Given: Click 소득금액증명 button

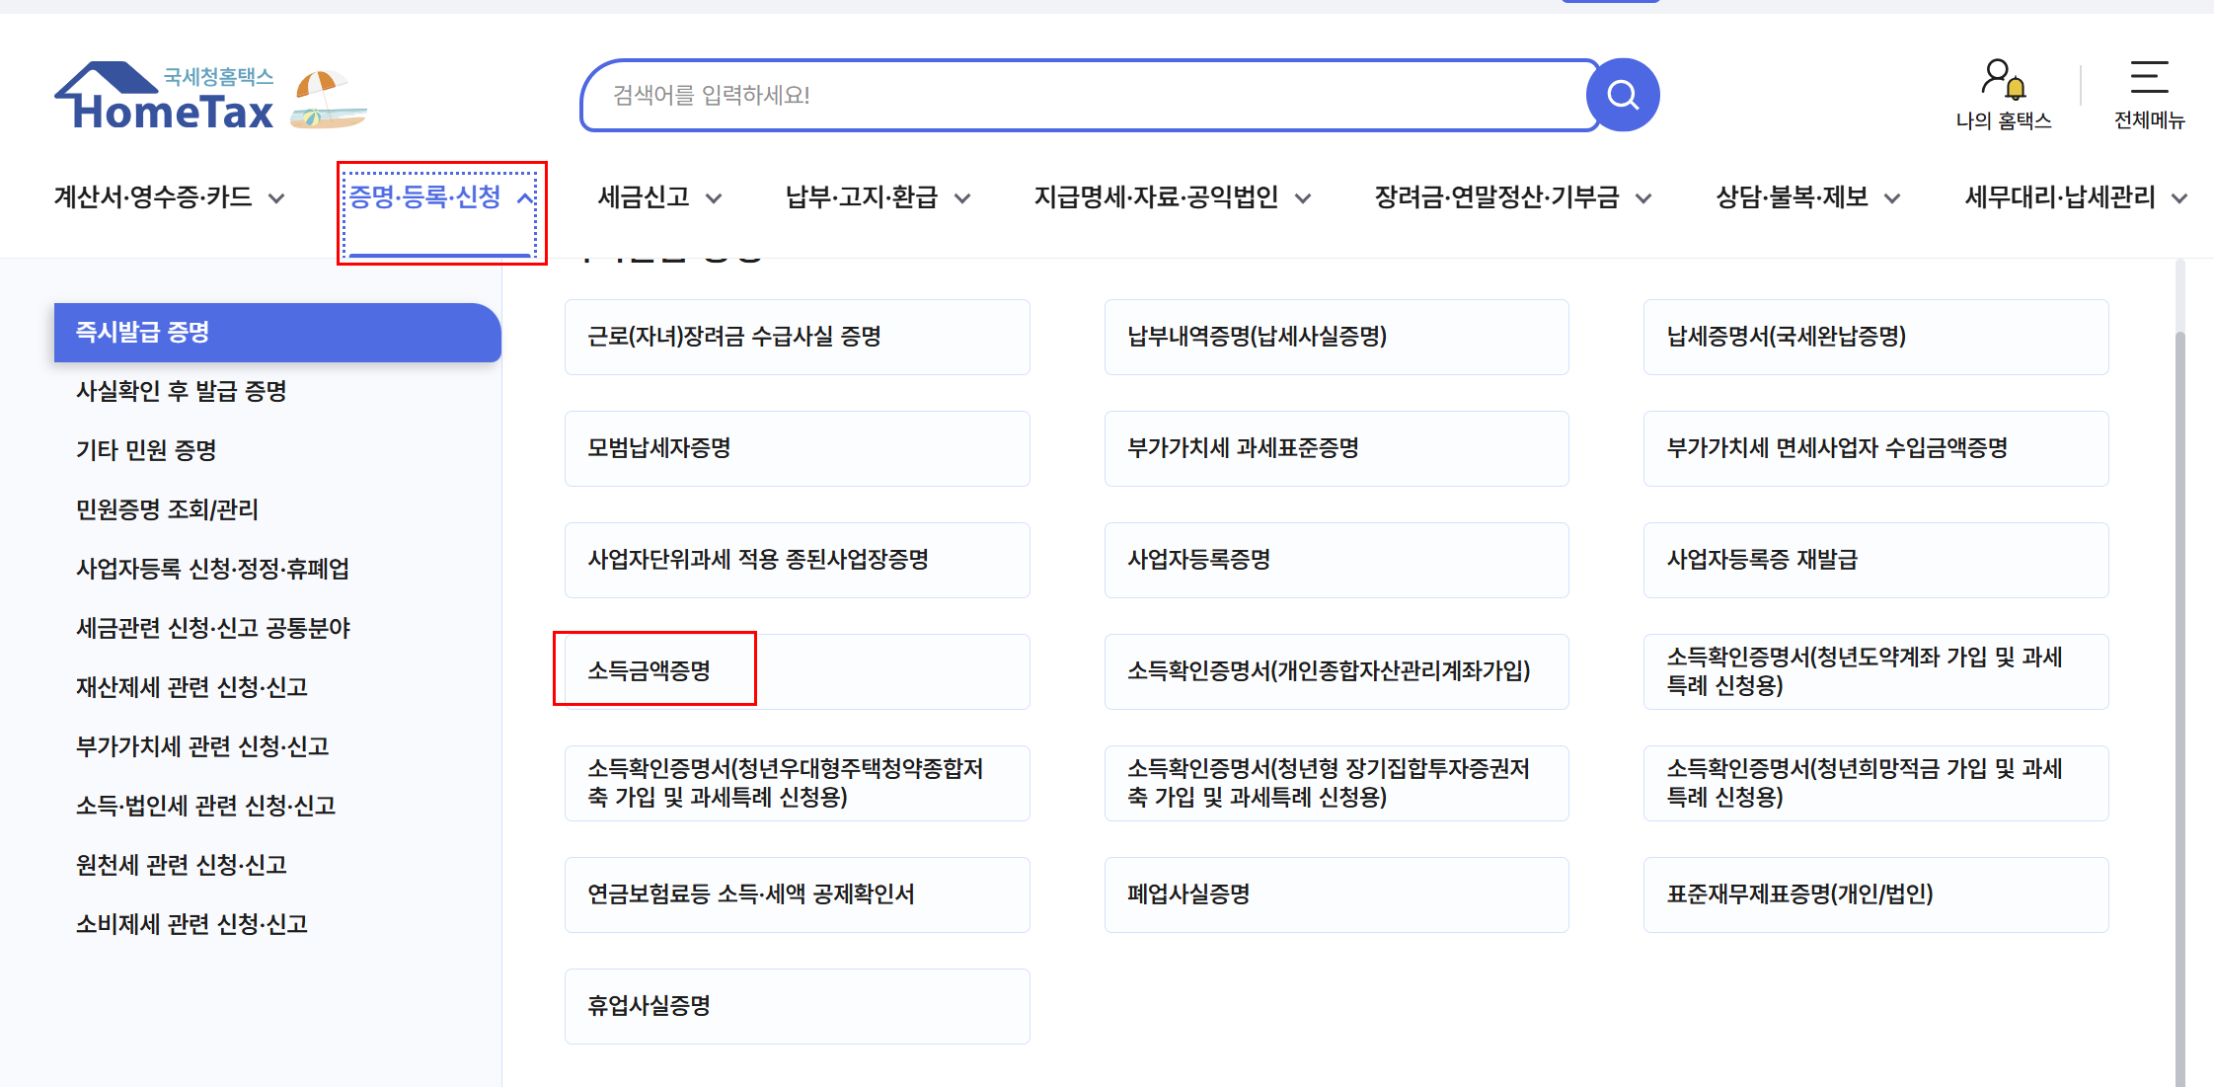Looking at the screenshot, I should [x=649, y=671].
